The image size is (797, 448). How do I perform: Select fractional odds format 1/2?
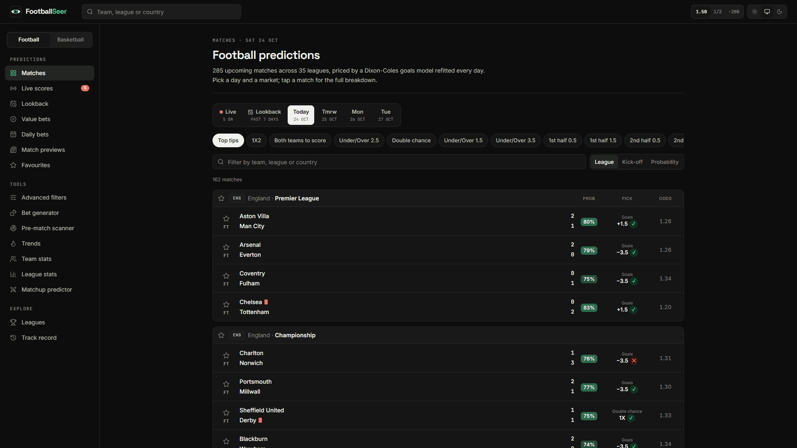pos(717,12)
